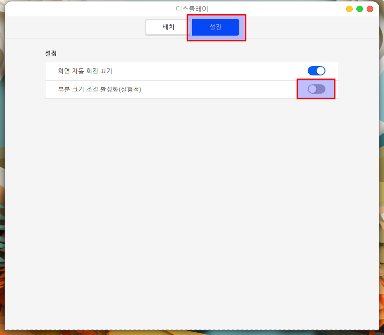Close the 디스플레이 window with red button
The height and width of the screenshot is (335, 384).
click(370, 9)
